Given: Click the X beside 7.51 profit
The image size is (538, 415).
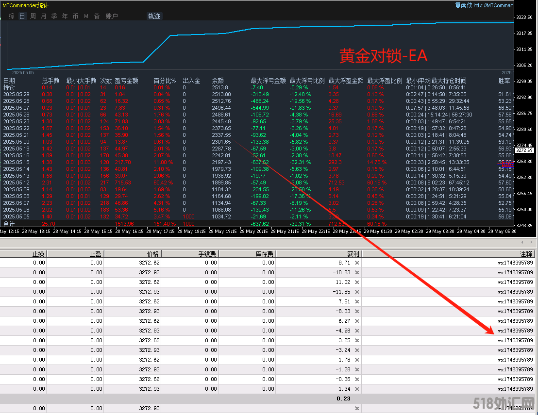Looking at the screenshot, I should (357, 301).
